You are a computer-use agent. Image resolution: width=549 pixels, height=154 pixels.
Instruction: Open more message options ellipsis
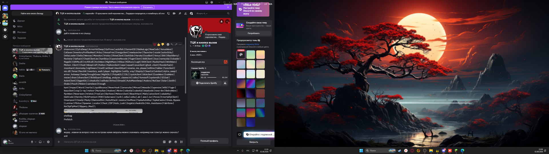180,44
